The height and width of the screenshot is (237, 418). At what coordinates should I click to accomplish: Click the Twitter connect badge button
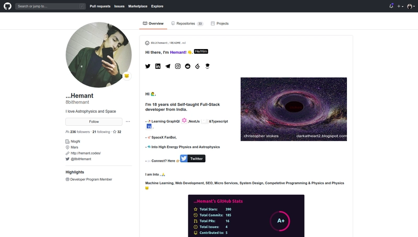click(x=192, y=159)
